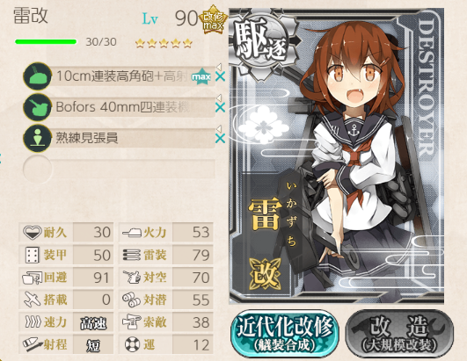Click the Bofors anti-air machine gun icon
This screenshot has width=467, height=361.
click(38, 107)
